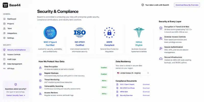Screen dimensions: 204x102
Task: Click the Enabled badge for Regular Backups
Action: click(104, 74)
